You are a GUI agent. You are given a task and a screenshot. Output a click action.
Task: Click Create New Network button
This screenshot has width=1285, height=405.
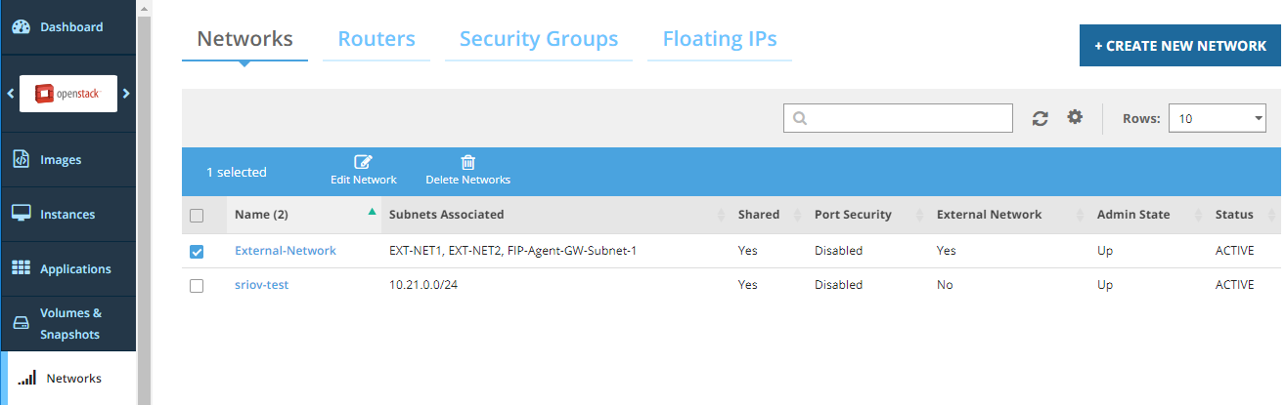point(1179,46)
